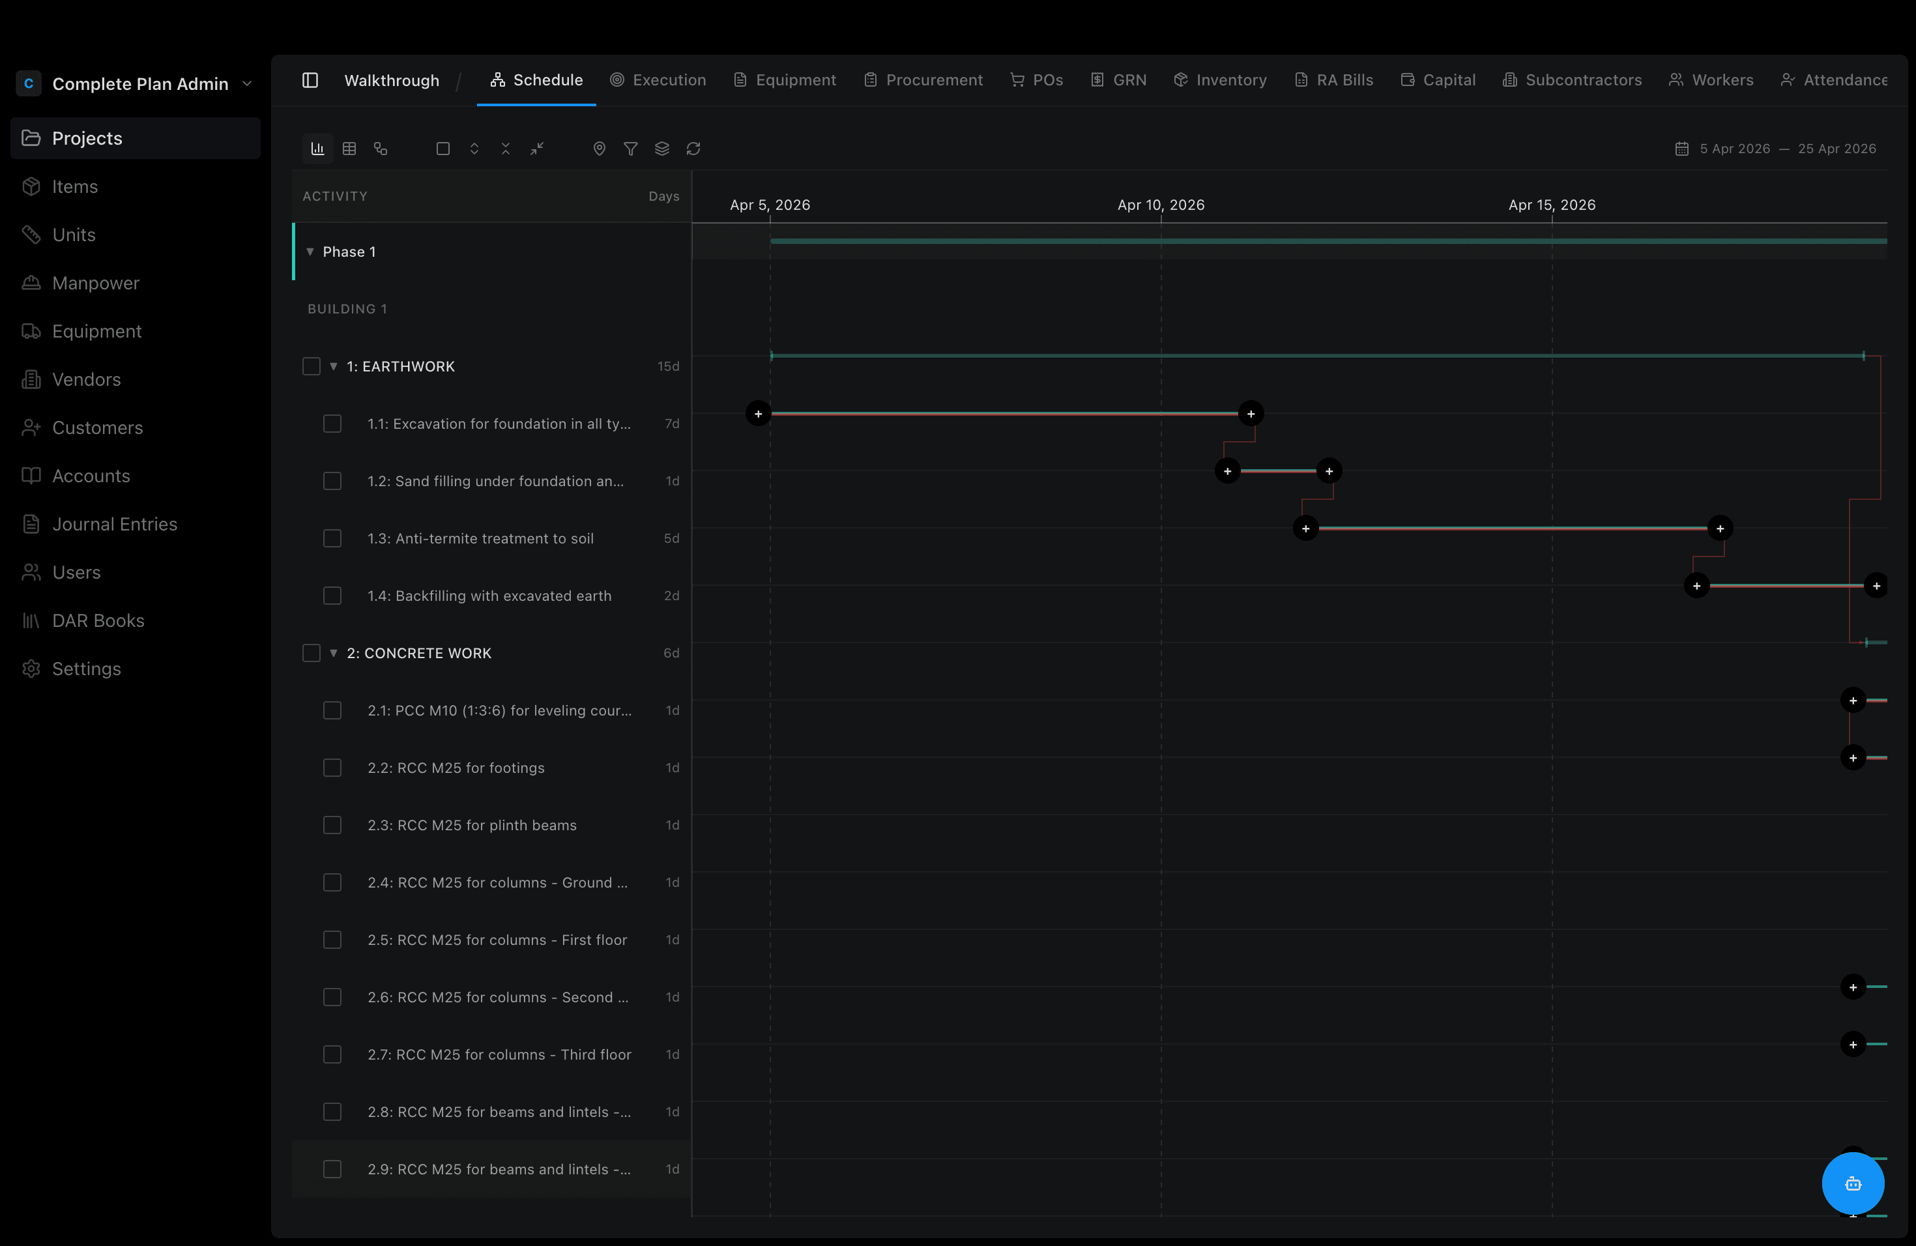Select the checkbox for 1.3: Anti-termite treatment
This screenshot has height=1246, width=1916.
pyautogui.click(x=332, y=538)
